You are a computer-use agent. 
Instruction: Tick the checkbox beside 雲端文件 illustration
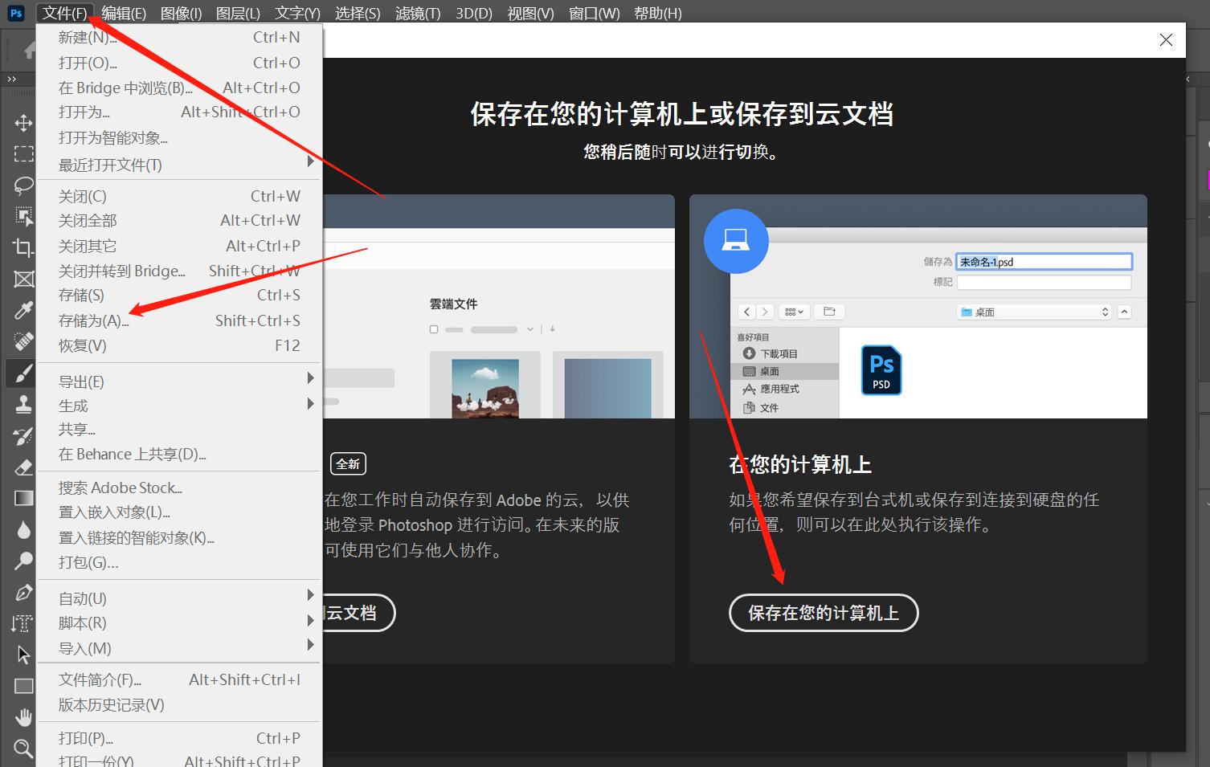[x=434, y=328]
